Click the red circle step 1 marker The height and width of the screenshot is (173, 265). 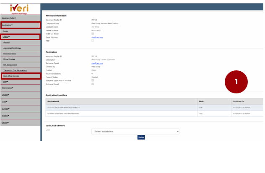click(x=236, y=81)
